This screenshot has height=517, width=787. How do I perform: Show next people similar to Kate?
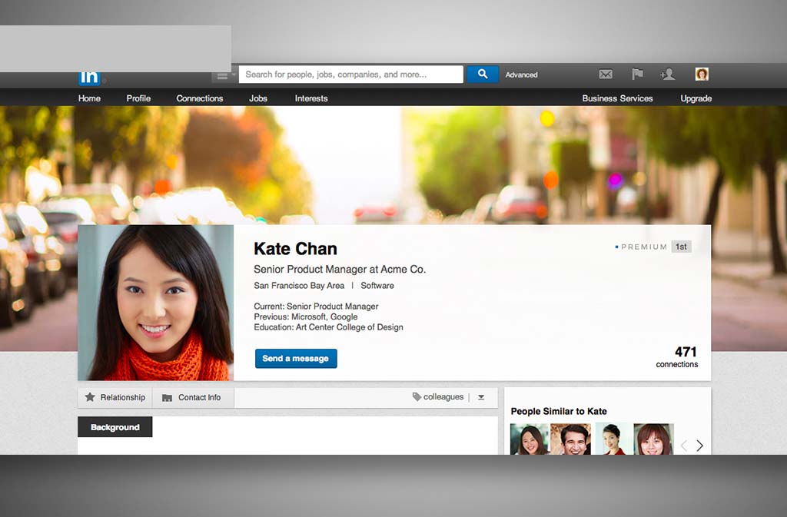pos(699,446)
